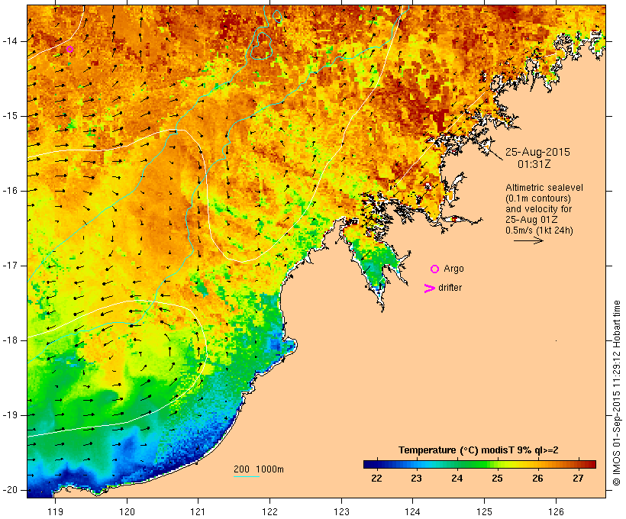Click the latitude axis label '-14'
The width and height of the screenshot is (626, 519).
10,41
